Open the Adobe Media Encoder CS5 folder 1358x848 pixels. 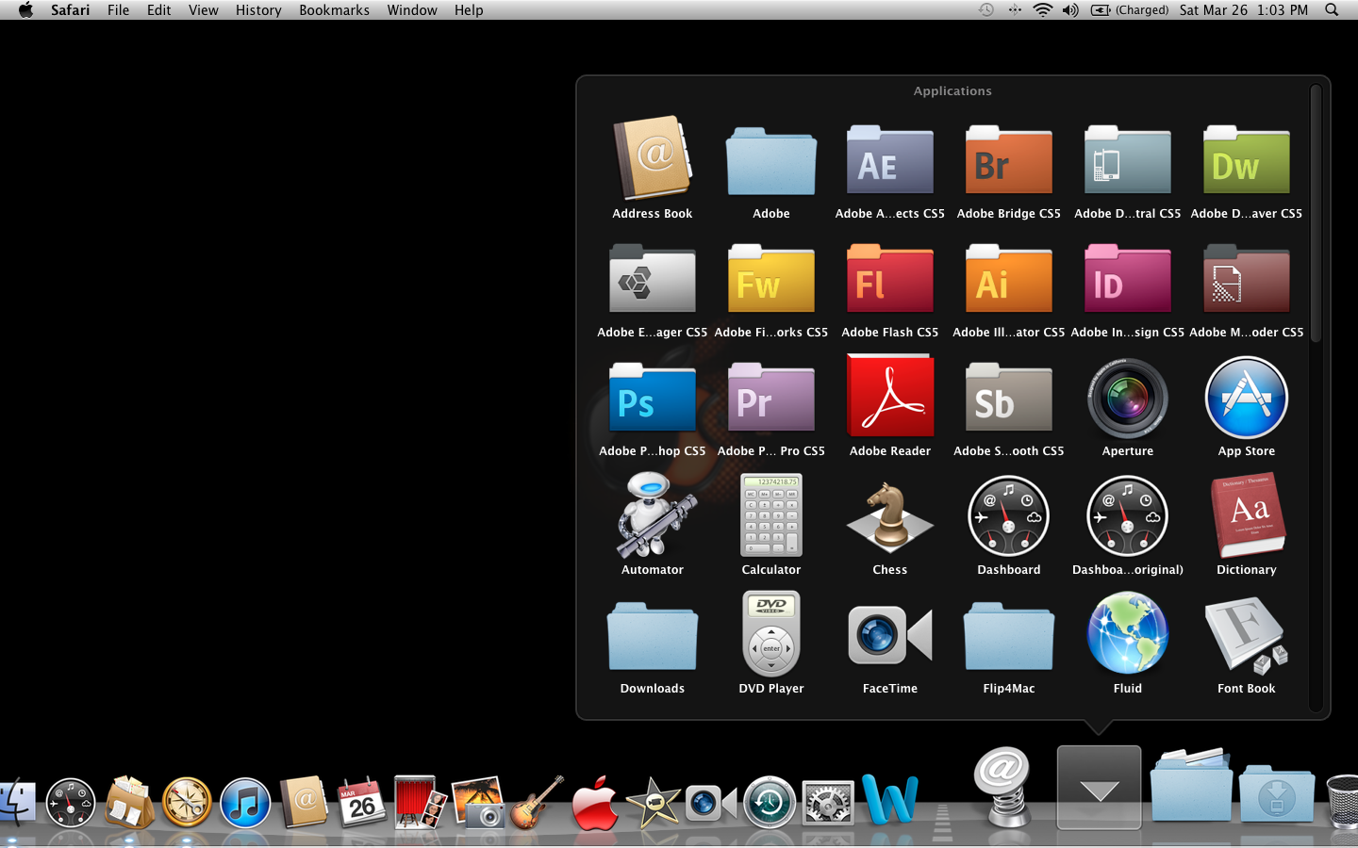coord(1247,279)
